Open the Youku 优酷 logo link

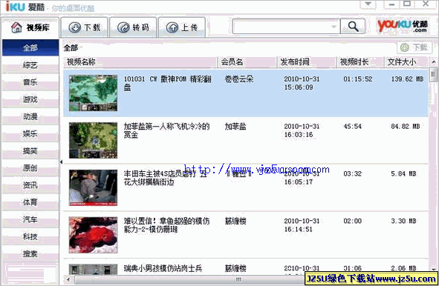point(402,26)
